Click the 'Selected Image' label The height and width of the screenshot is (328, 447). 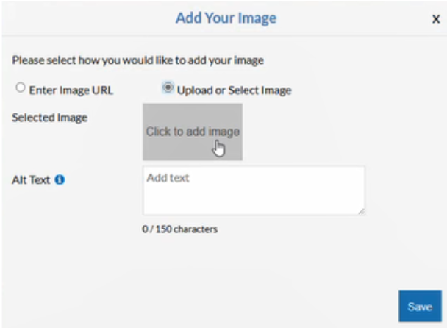coord(49,118)
